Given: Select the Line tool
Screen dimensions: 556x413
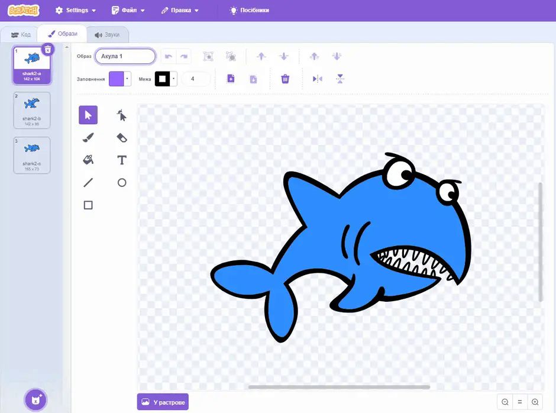Looking at the screenshot, I should coord(88,182).
